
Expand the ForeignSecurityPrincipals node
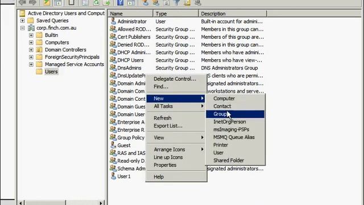click(31, 57)
